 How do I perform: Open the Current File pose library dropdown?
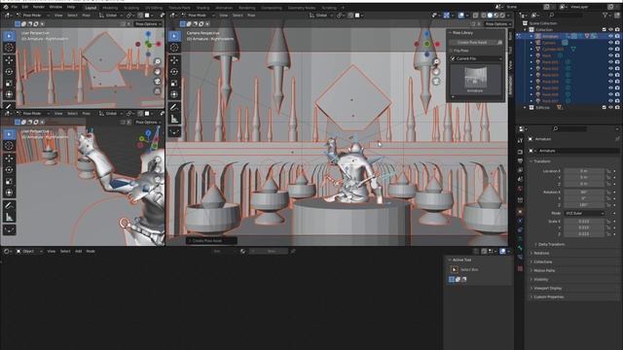point(476,58)
